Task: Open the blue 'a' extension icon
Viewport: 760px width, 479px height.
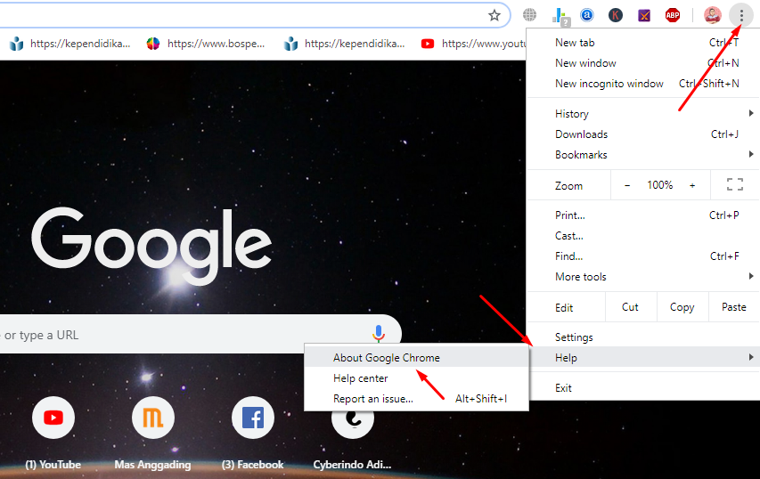Action: coord(587,15)
